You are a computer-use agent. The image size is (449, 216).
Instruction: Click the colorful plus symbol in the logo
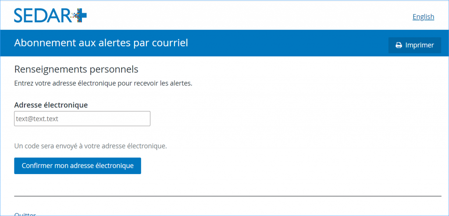(78, 15)
